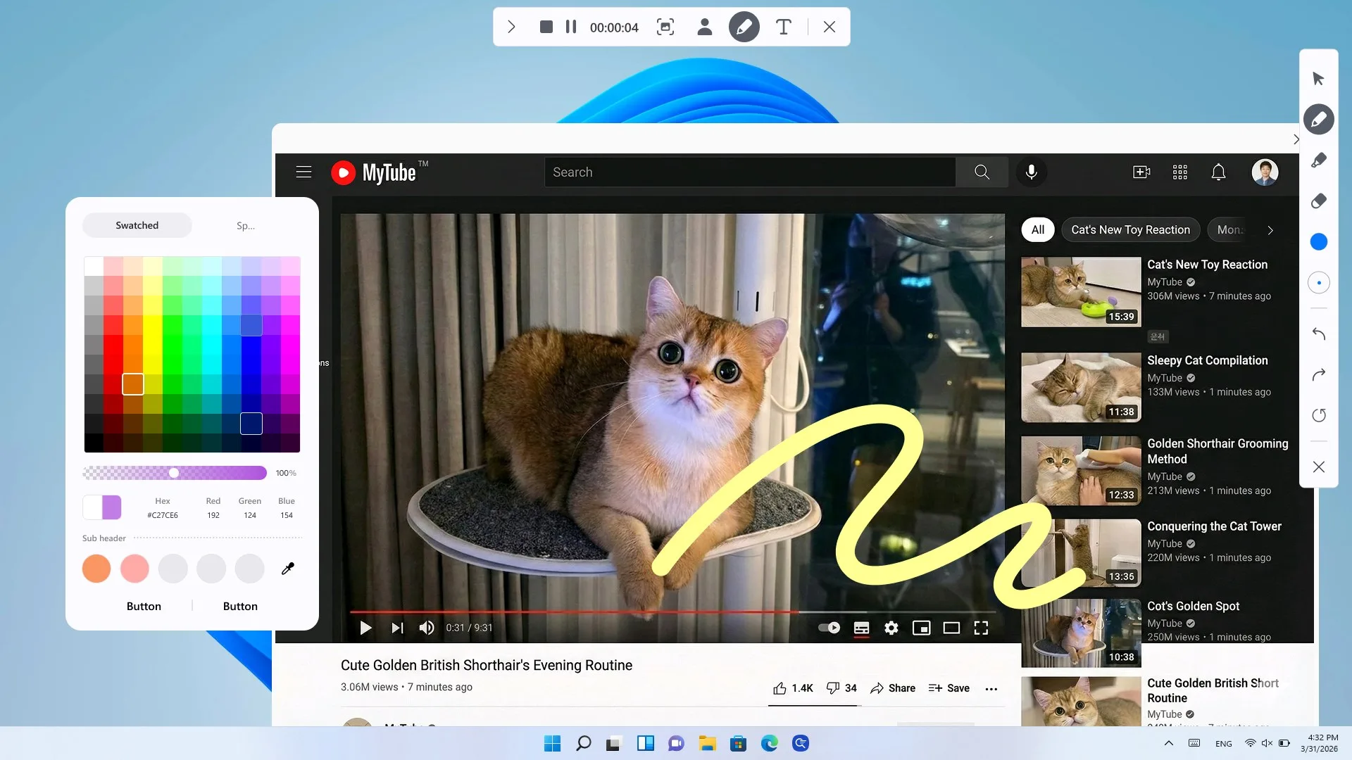The image size is (1352, 760).
Task: Click the left Button in the color picker
Action: tap(144, 606)
